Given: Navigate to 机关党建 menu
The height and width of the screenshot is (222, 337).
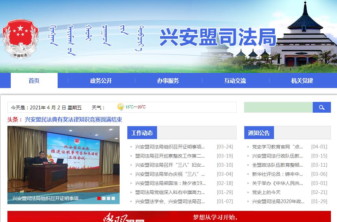Looking at the screenshot, I should [302, 81].
